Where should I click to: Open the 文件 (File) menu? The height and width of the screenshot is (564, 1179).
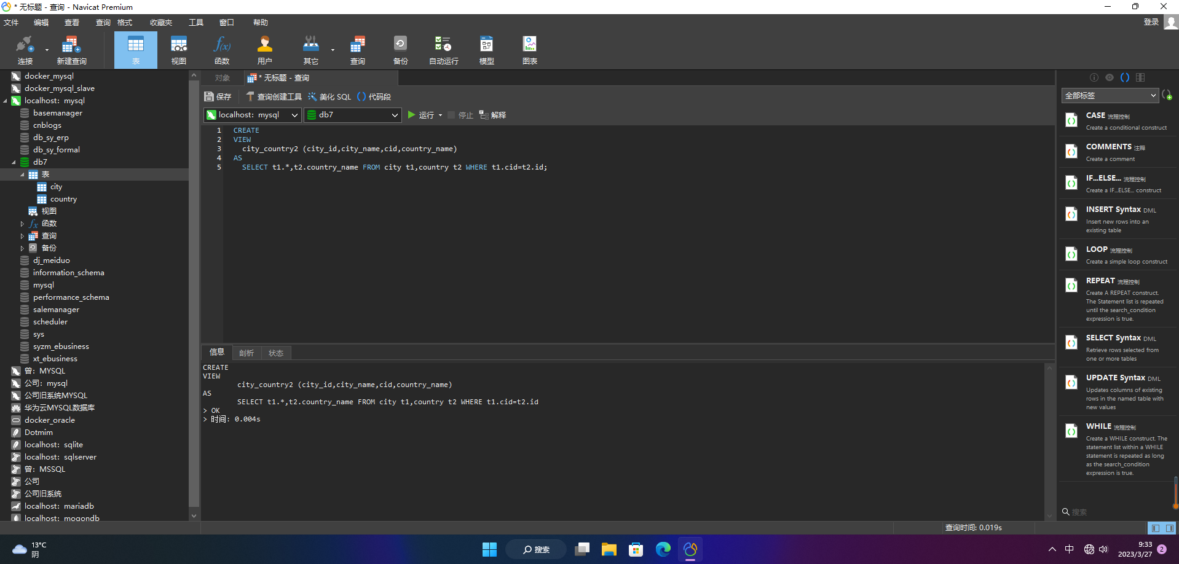click(11, 23)
